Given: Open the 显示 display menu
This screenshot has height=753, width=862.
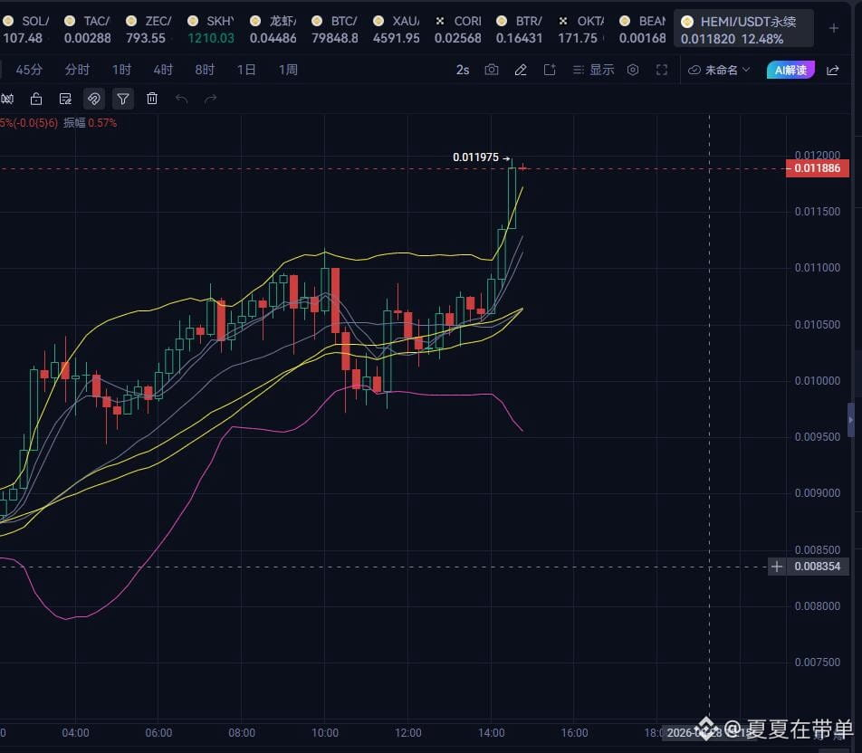Looking at the screenshot, I should (593, 70).
